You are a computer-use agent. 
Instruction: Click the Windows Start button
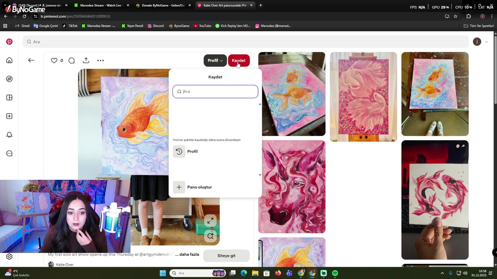coord(163,273)
